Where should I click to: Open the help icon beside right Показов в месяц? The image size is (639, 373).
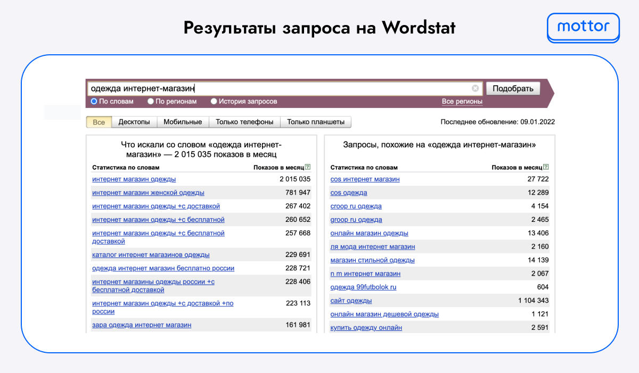tap(546, 167)
